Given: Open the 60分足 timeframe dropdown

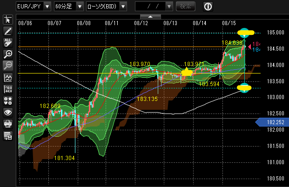Looking at the screenshot, I should (x=69, y=7).
